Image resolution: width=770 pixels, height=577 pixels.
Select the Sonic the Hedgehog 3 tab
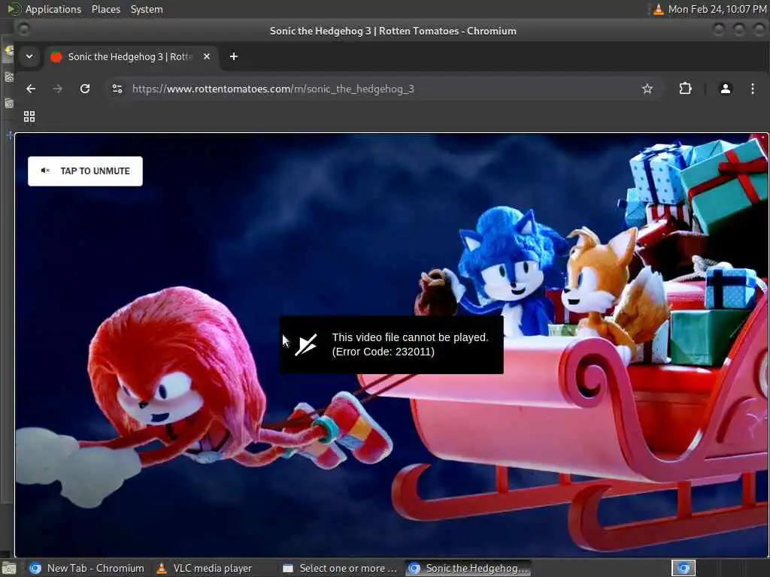[x=131, y=57]
